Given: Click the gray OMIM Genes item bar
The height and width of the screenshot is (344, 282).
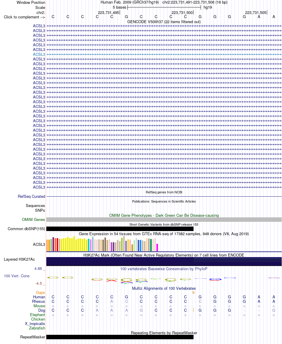Looking at the screenshot, I should pyautogui.click(x=164, y=220).
